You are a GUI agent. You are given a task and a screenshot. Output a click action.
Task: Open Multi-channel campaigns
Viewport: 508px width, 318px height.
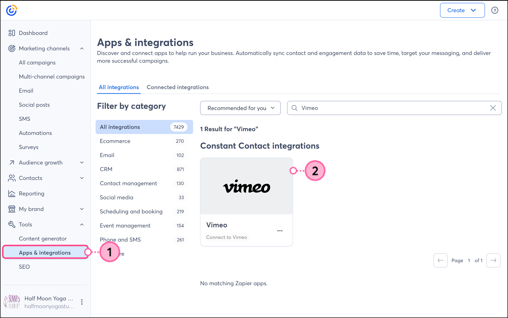coord(52,77)
